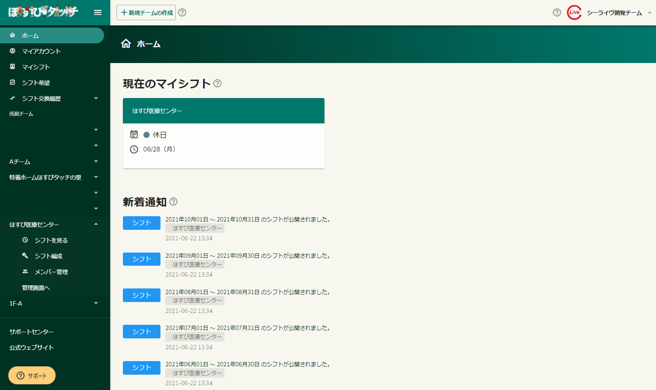Expand シフト交換履歴 chevron
The width and height of the screenshot is (656, 390).
[96, 98]
